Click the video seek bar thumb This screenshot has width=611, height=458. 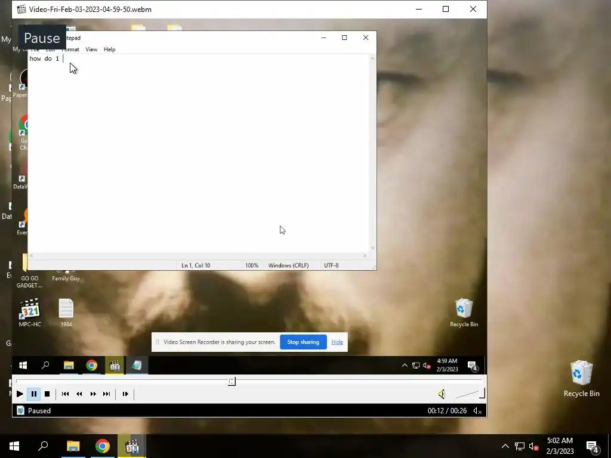click(232, 381)
